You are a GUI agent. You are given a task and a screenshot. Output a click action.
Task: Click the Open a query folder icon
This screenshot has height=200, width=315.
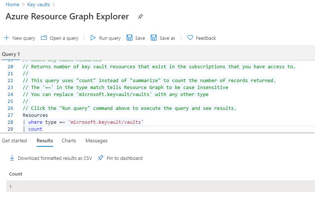44,38
